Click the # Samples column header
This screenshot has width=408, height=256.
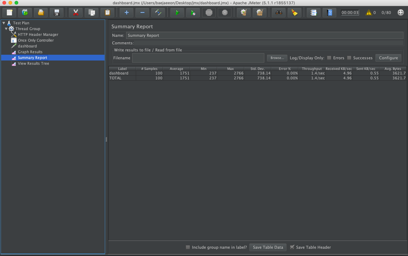point(149,69)
